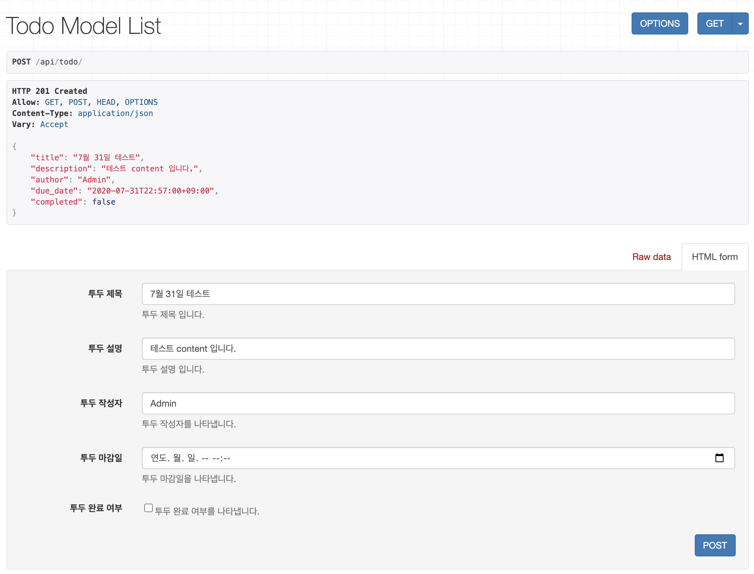Switch to the Raw data tab
The image size is (754, 574).
[x=651, y=257]
